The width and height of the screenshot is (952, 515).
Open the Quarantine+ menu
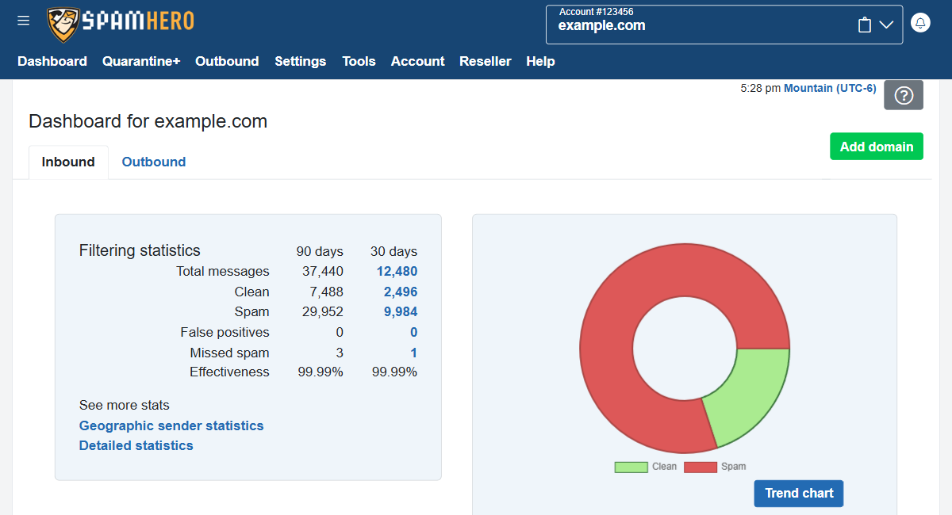tap(141, 61)
